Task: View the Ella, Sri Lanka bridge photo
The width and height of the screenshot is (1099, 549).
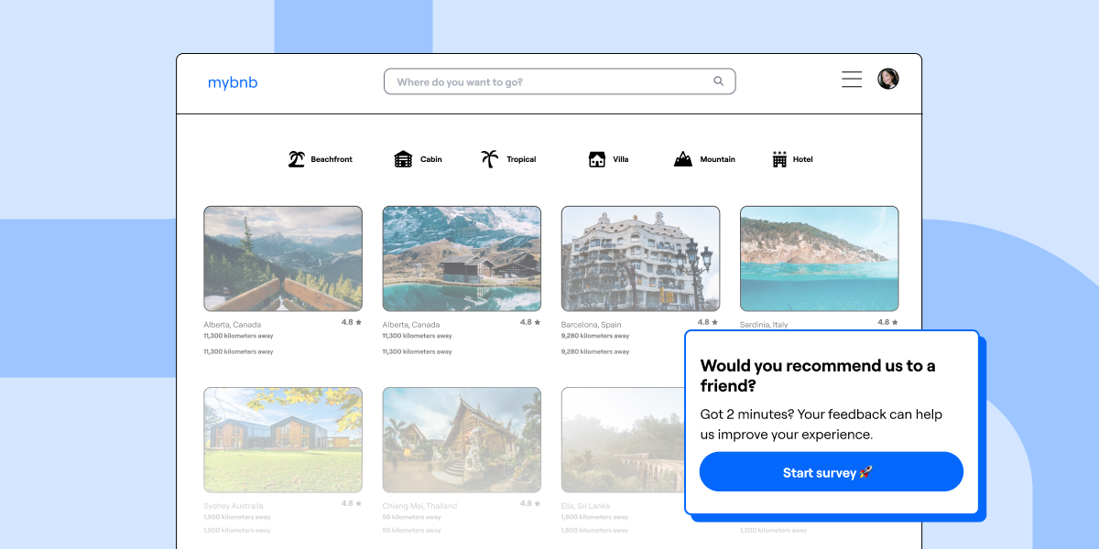Action: [624, 440]
